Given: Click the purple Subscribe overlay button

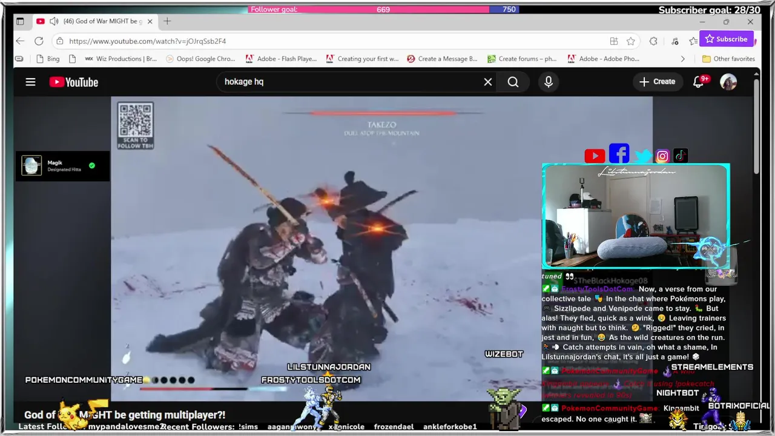Looking at the screenshot, I should click(726, 39).
